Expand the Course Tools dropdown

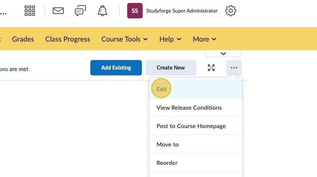click(125, 39)
